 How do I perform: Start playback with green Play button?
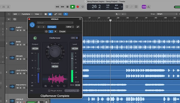click(73, 7)
